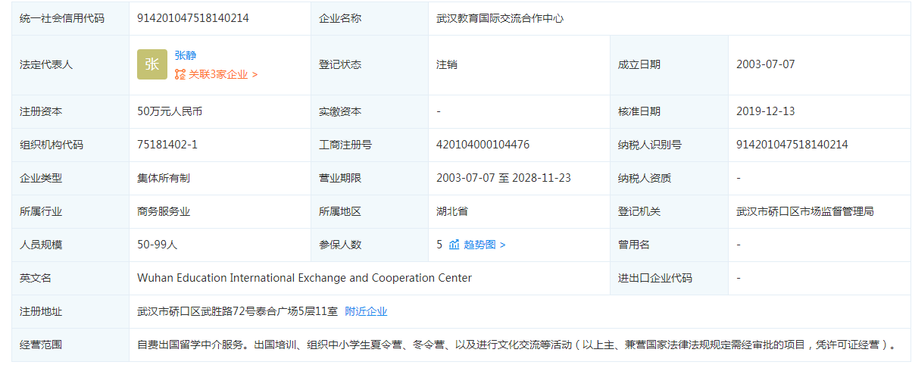This screenshot has height=365, width=912.
Task: Select registration authority 武汉市硚口区市场监督管理局
Action: click(x=805, y=211)
